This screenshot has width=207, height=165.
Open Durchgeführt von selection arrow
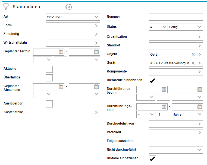point(200,124)
